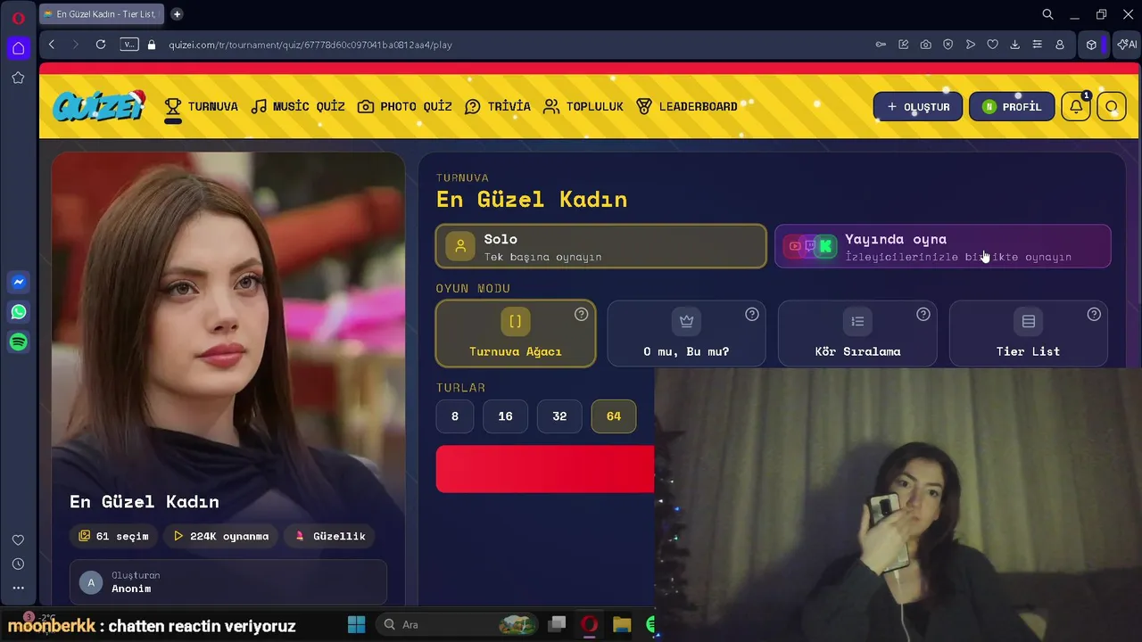Click the En Güzel Kadın cover image
The height and width of the screenshot is (642, 1142).
coord(228,321)
